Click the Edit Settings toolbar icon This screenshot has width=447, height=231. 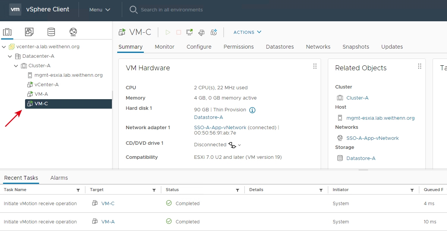(201, 32)
